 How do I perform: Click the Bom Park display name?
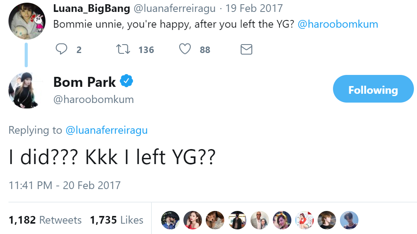(x=84, y=82)
